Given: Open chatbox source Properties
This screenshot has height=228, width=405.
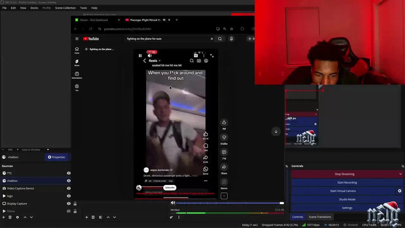Looking at the screenshot, I should point(56,157).
